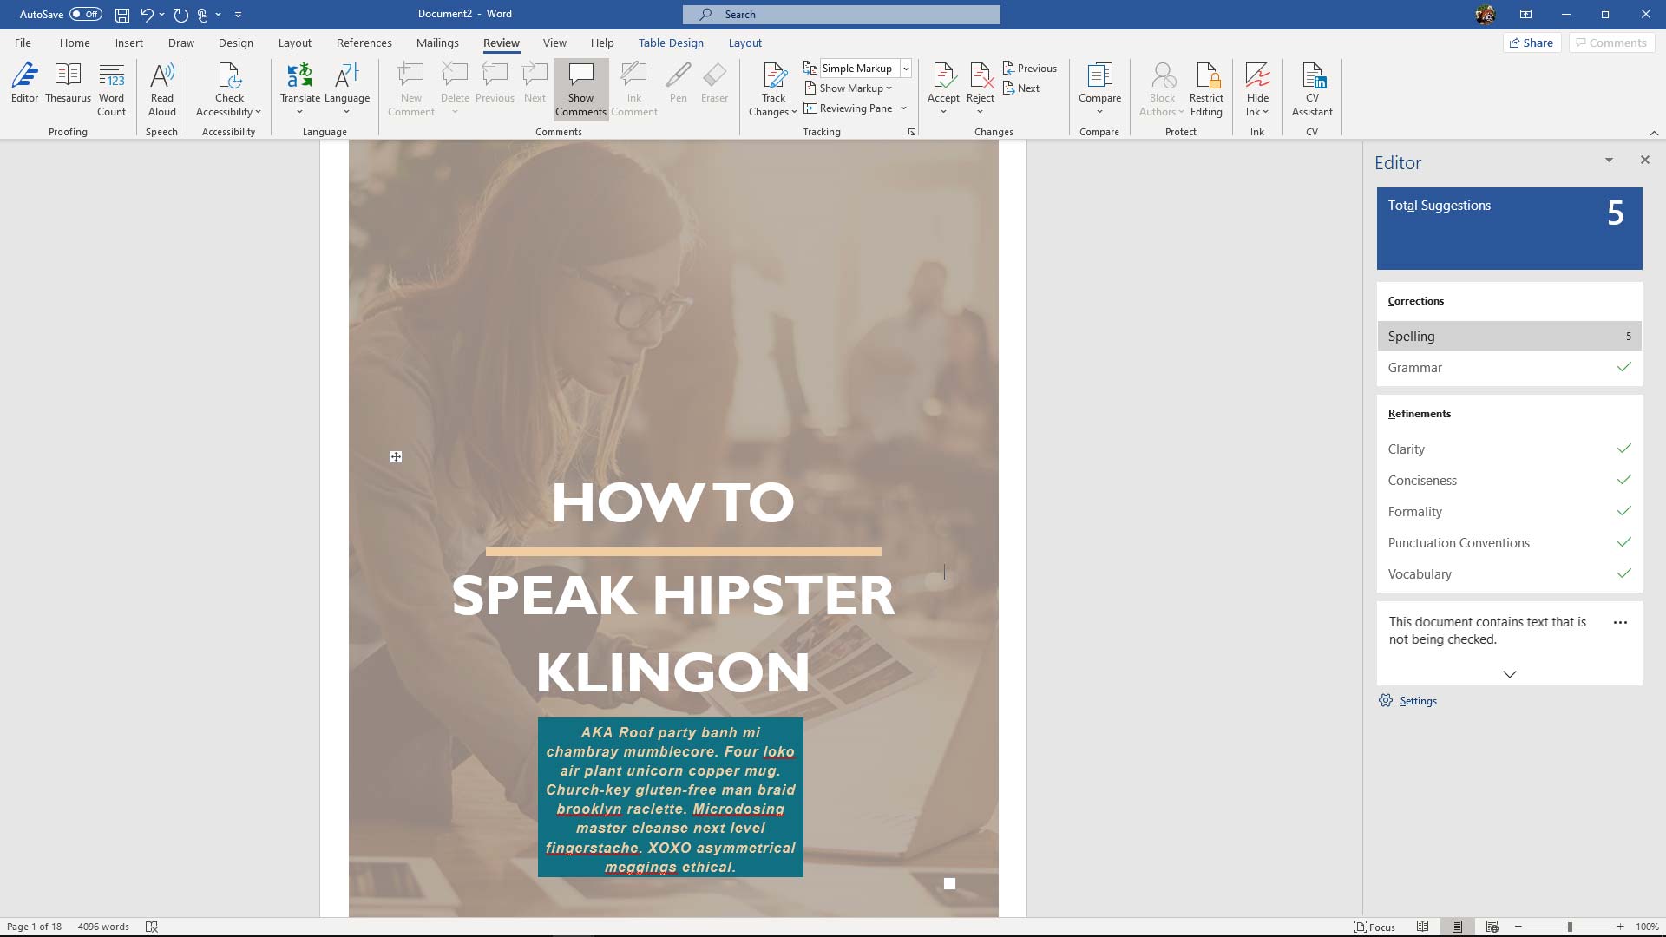The height and width of the screenshot is (937, 1666).
Task: Toggle AutoSave switch
Action: pyautogui.click(x=86, y=14)
